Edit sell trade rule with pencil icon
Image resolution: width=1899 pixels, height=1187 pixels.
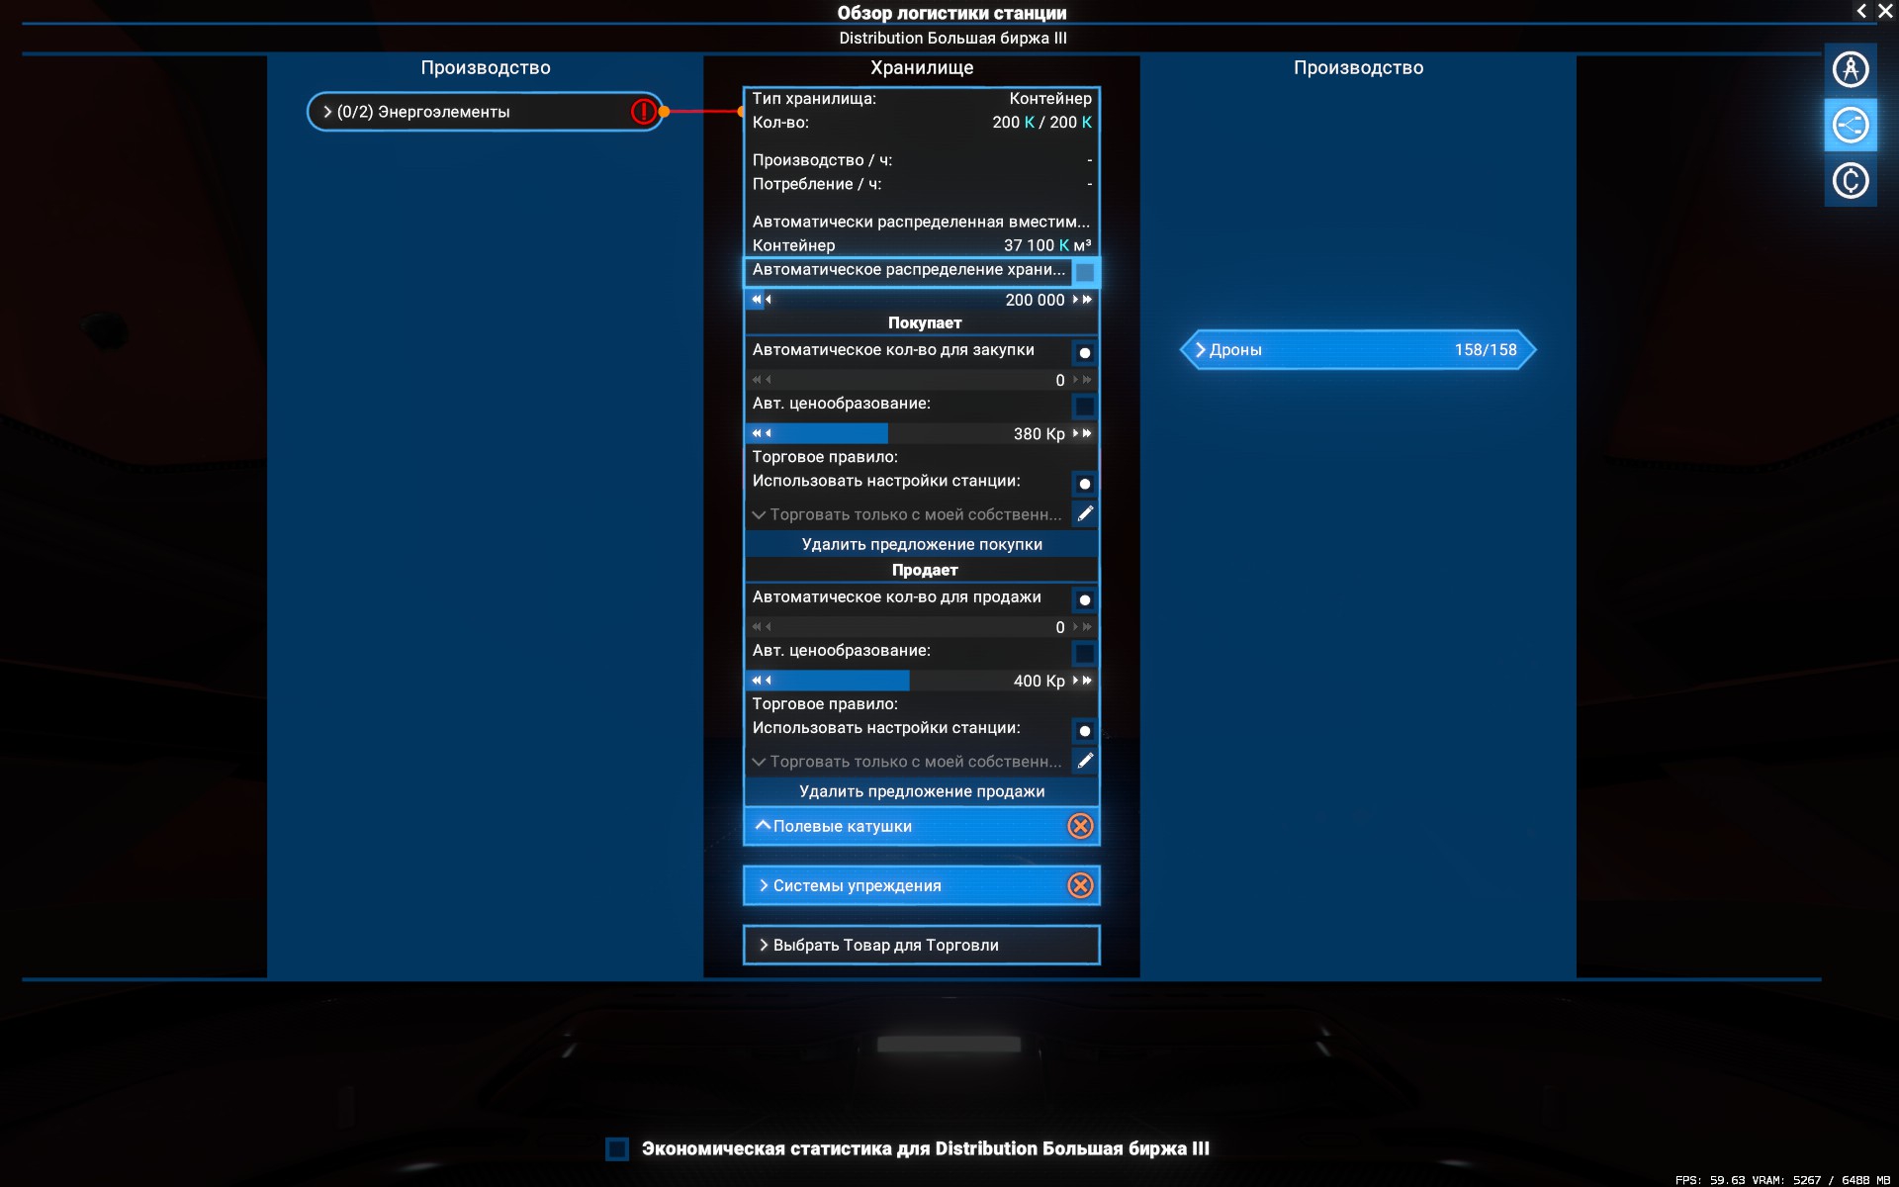[x=1085, y=761]
